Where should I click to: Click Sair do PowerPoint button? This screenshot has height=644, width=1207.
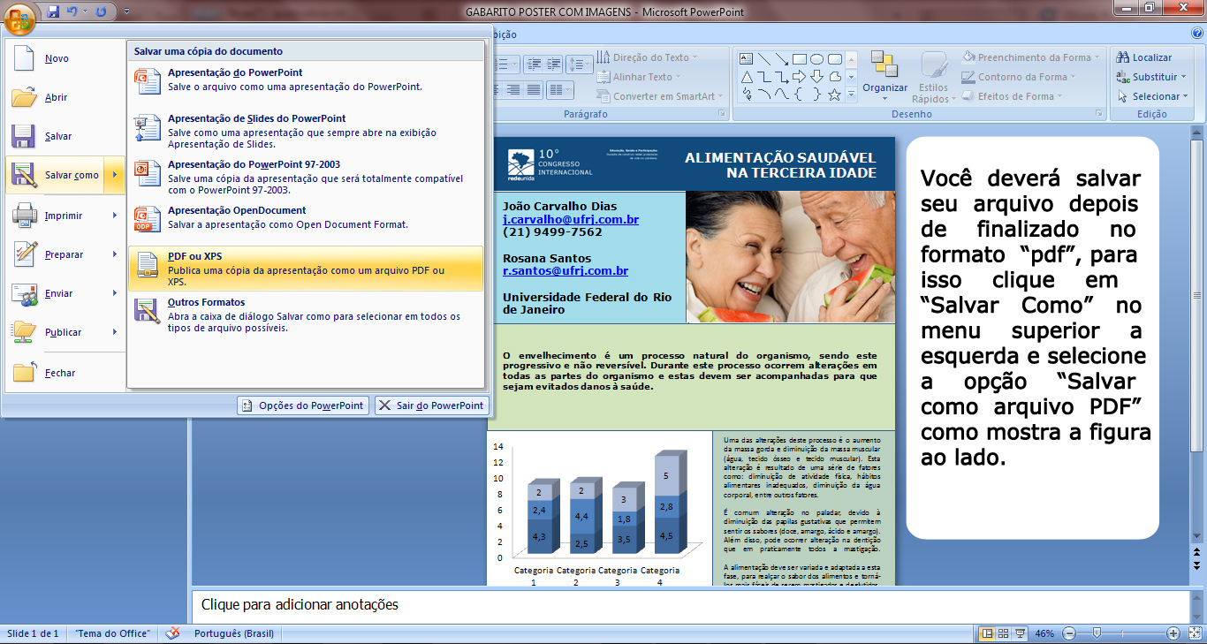tap(431, 405)
